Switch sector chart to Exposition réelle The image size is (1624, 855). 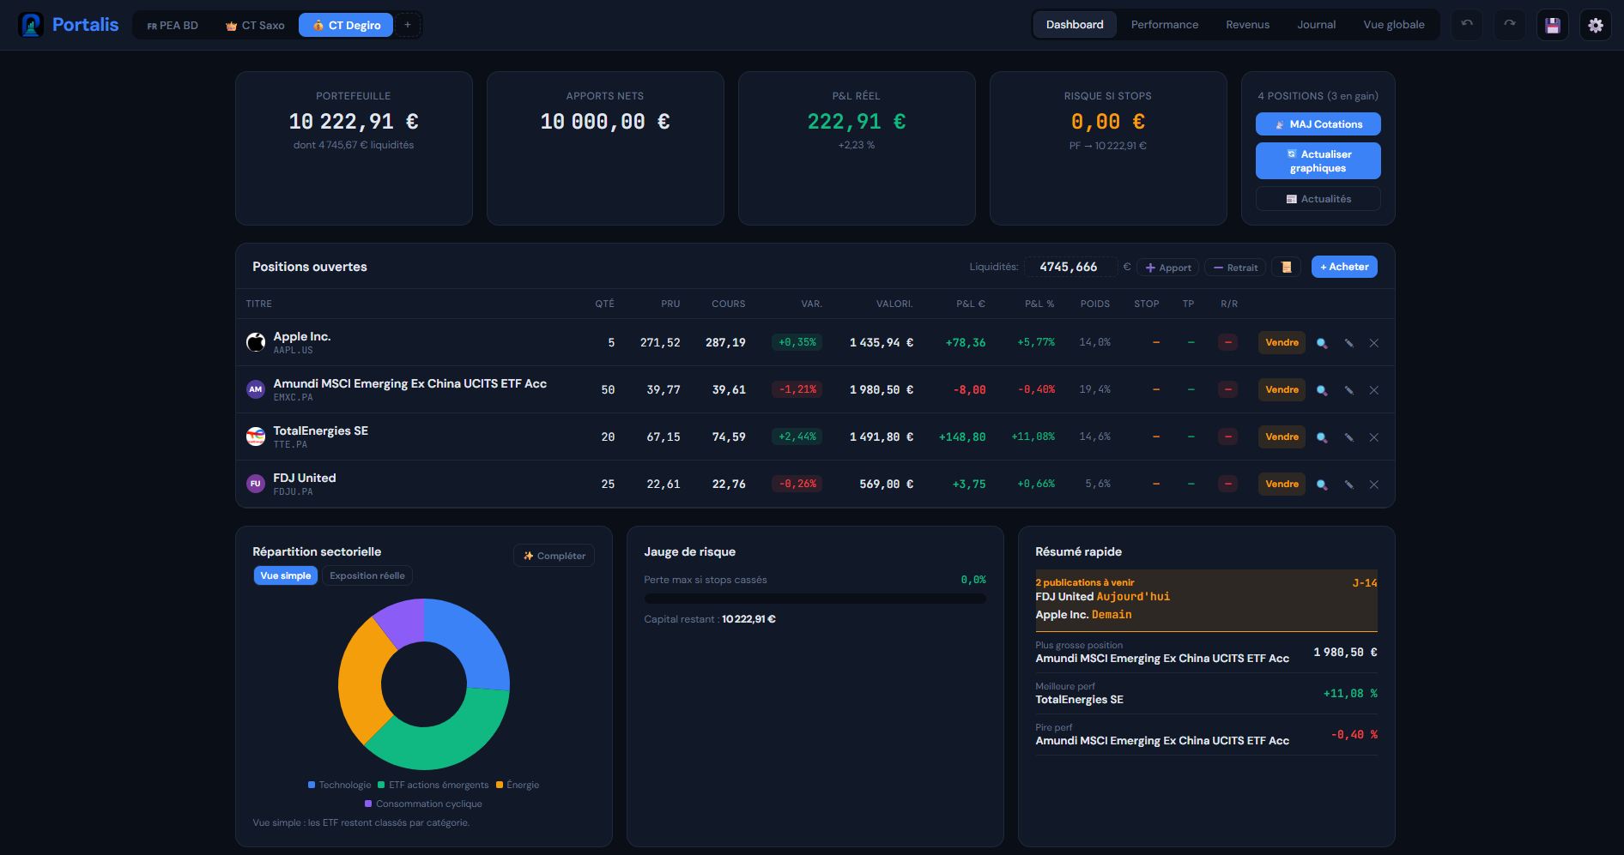[367, 575]
